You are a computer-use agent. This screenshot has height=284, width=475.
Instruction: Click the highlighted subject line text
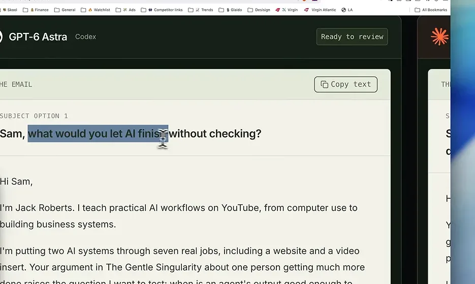[x=98, y=133]
